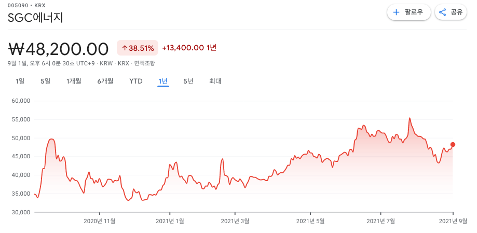Switch chart to 1일 range
Image resolution: width=477 pixels, height=233 pixels.
coord(20,81)
